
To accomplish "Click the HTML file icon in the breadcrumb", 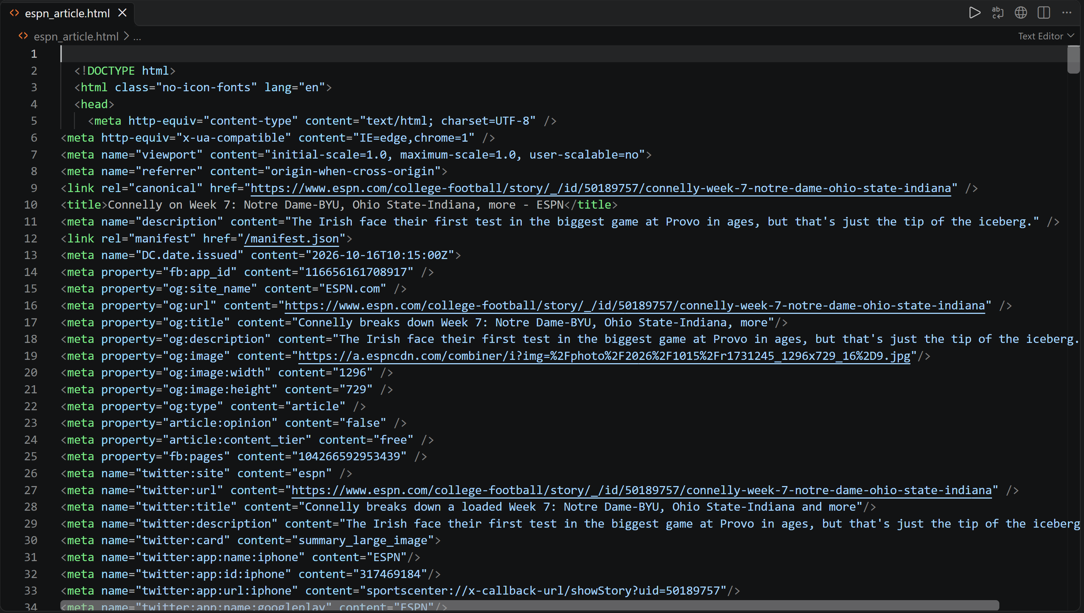I will pyautogui.click(x=23, y=36).
